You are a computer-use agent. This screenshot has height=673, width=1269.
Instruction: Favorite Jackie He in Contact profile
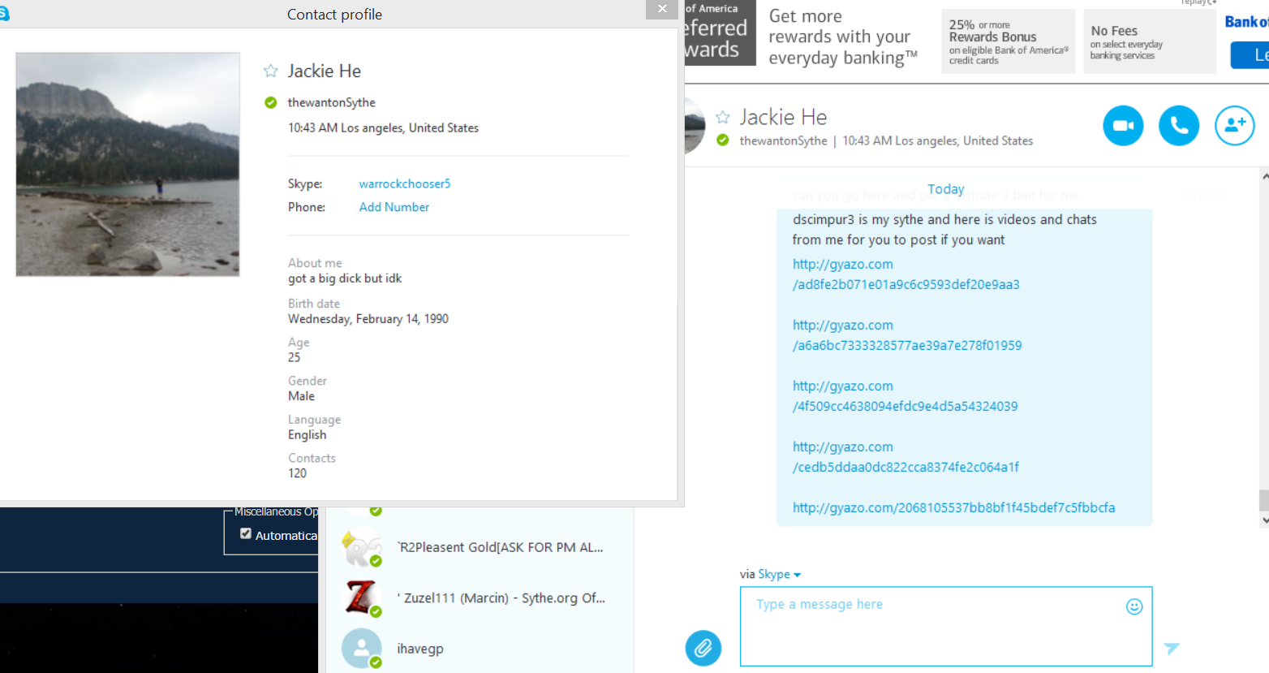pyautogui.click(x=271, y=71)
